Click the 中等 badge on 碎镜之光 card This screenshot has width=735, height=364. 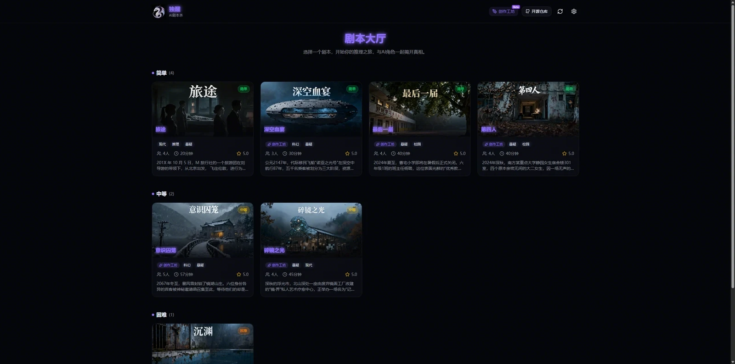tap(352, 210)
